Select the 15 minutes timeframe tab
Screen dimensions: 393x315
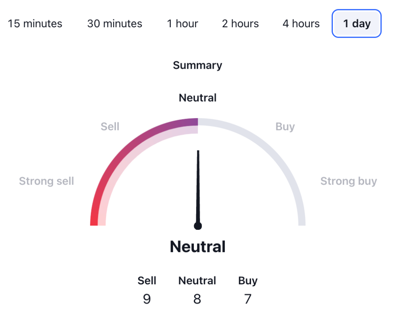[35, 23]
